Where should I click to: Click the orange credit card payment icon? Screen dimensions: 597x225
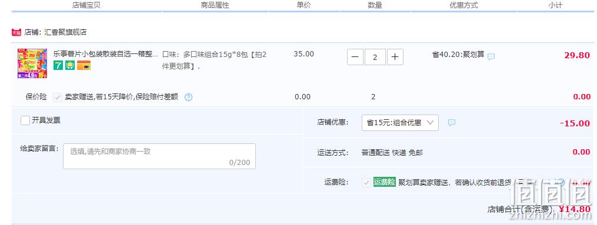point(84,65)
